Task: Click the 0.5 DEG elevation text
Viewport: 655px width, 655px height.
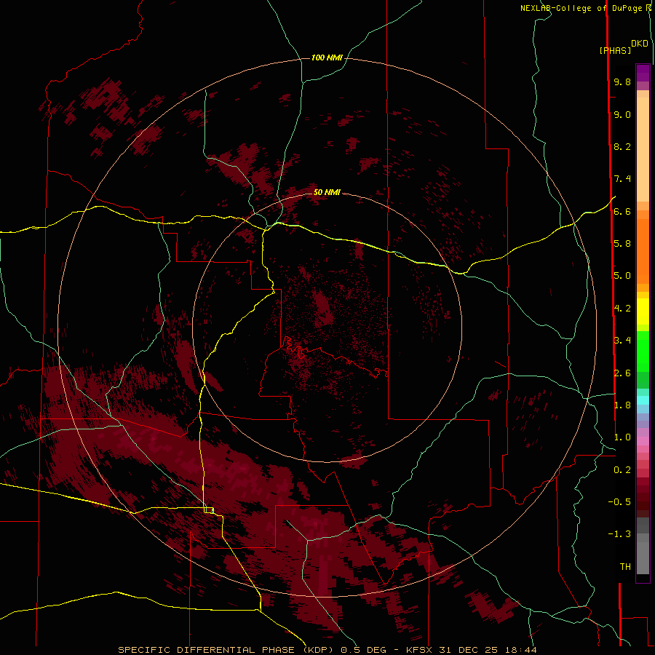Action: (x=363, y=650)
